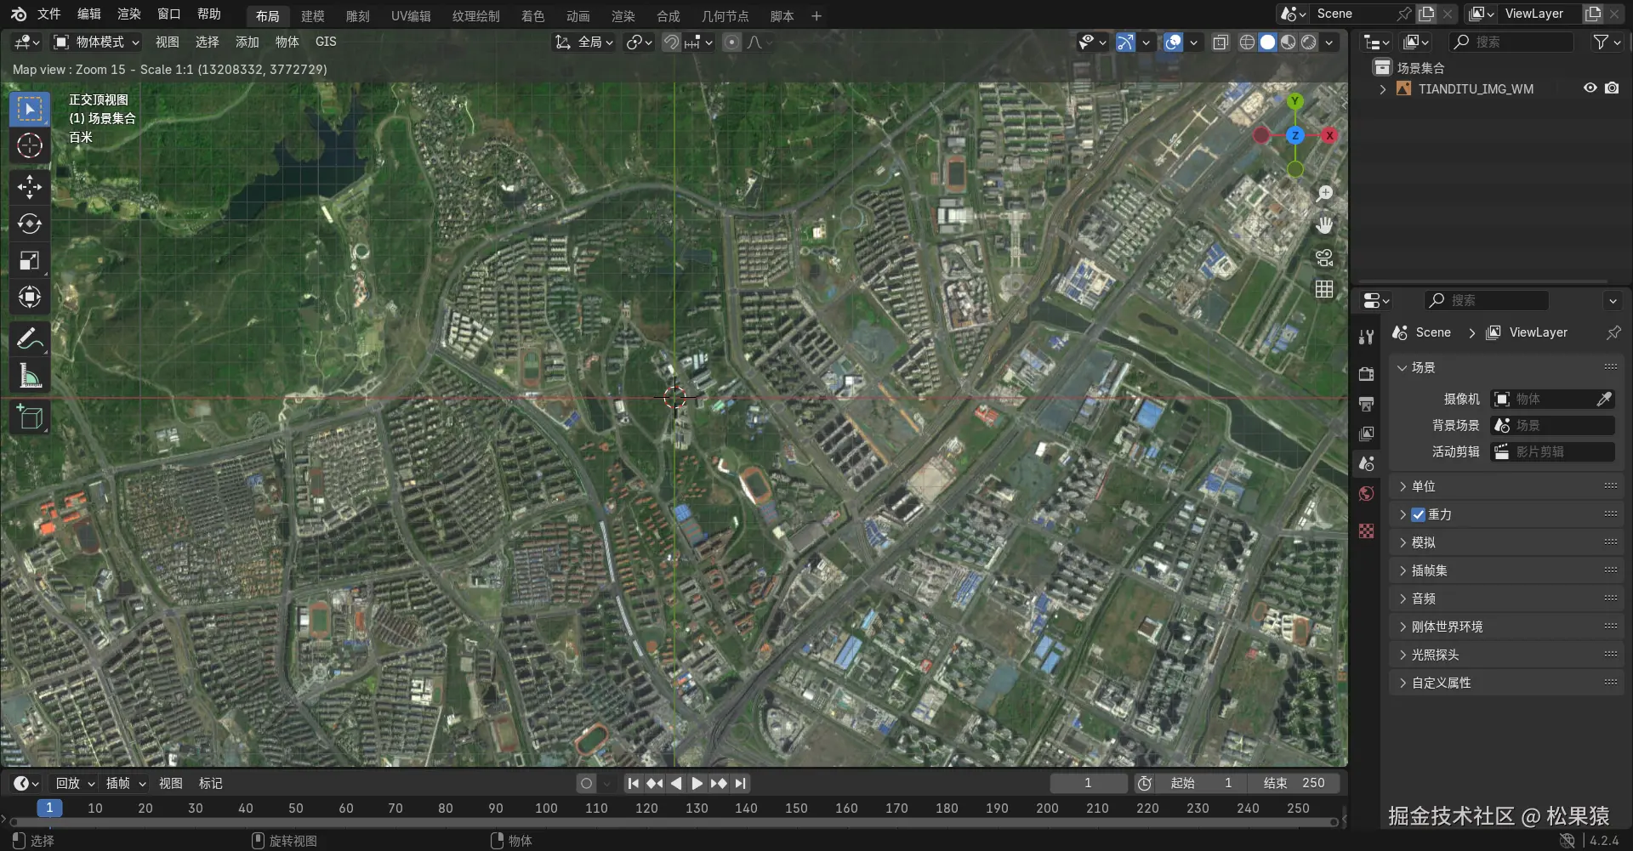This screenshot has height=851, width=1633.
Task: Click the viewport zoom magnifier icon
Action: (1324, 194)
